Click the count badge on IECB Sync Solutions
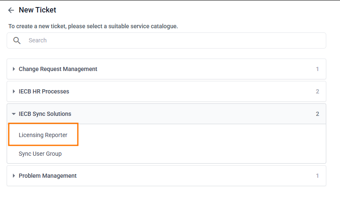The height and width of the screenshot is (201, 340). tap(318, 114)
